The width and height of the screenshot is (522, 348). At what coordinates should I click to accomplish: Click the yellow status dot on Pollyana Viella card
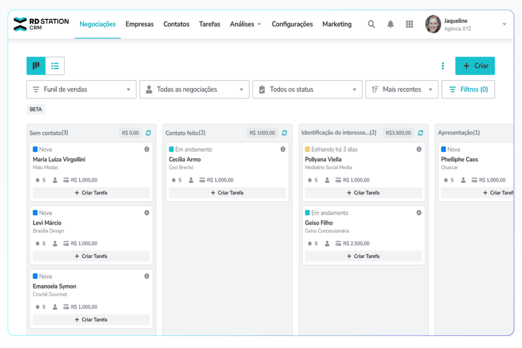tap(306, 149)
